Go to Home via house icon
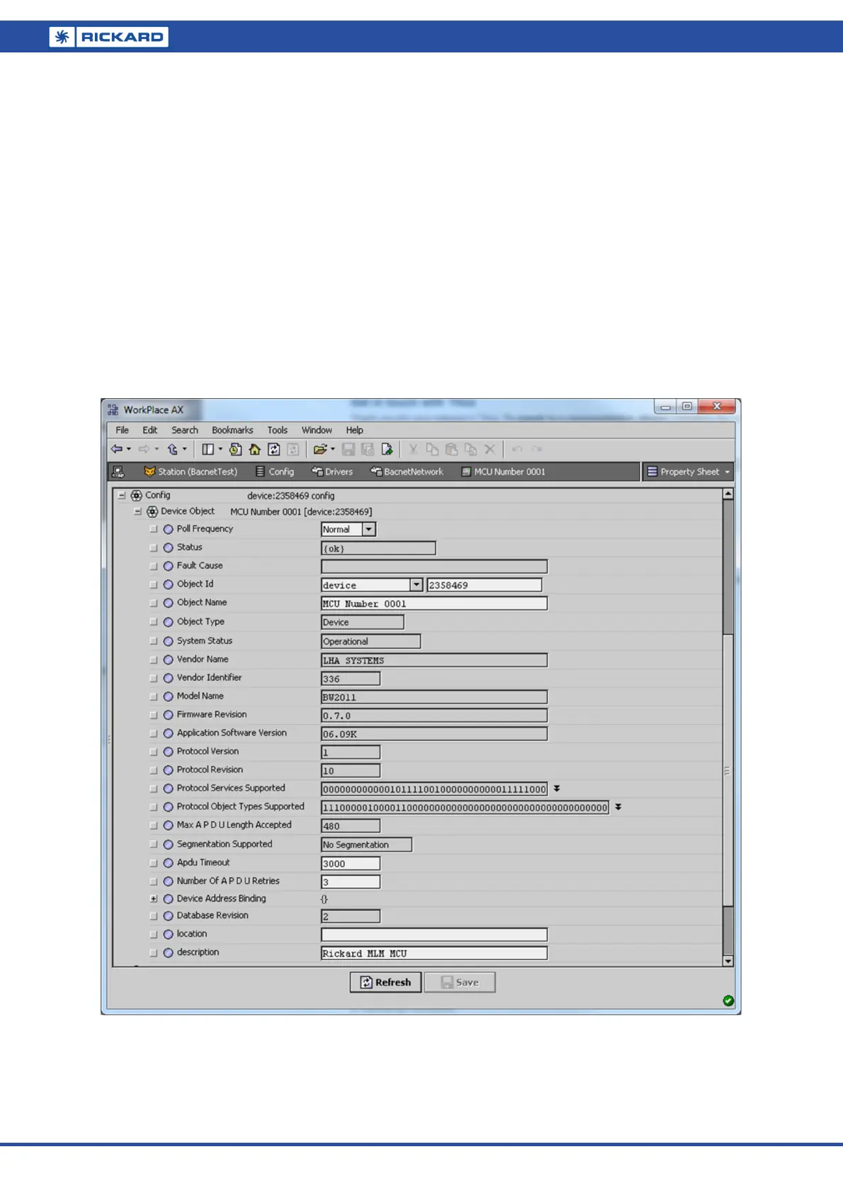The image size is (843, 1193). (x=255, y=449)
